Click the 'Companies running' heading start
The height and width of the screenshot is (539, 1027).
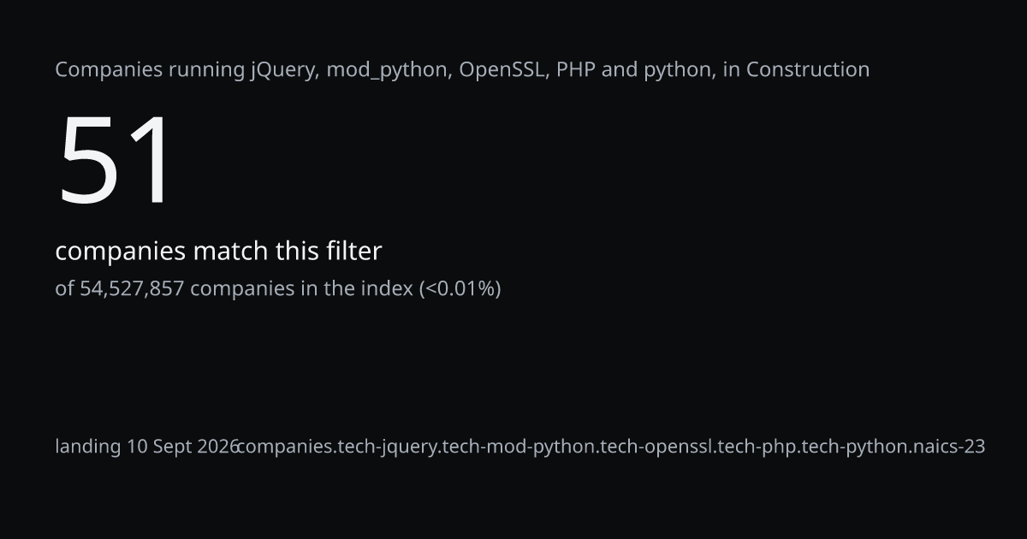click(150, 70)
